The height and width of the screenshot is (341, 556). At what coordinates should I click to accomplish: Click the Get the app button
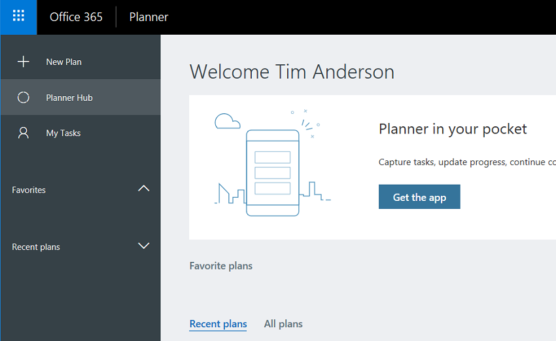(419, 196)
